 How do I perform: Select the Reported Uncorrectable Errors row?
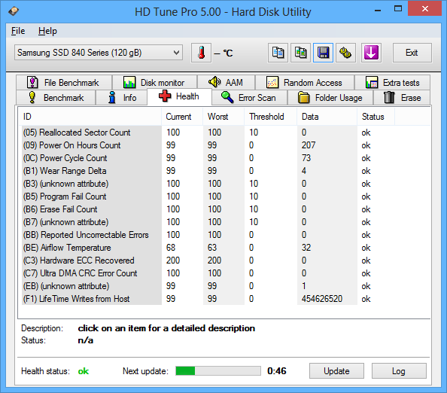[x=208, y=235]
